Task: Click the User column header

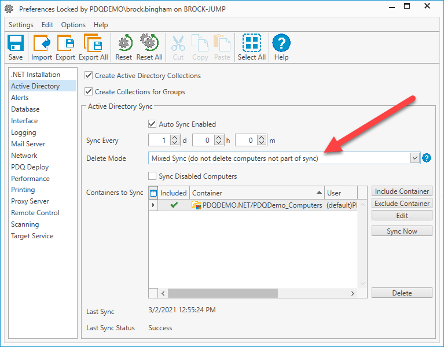Action: tap(341, 193)
